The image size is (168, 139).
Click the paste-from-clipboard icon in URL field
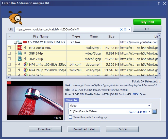[x=125, y=29]
